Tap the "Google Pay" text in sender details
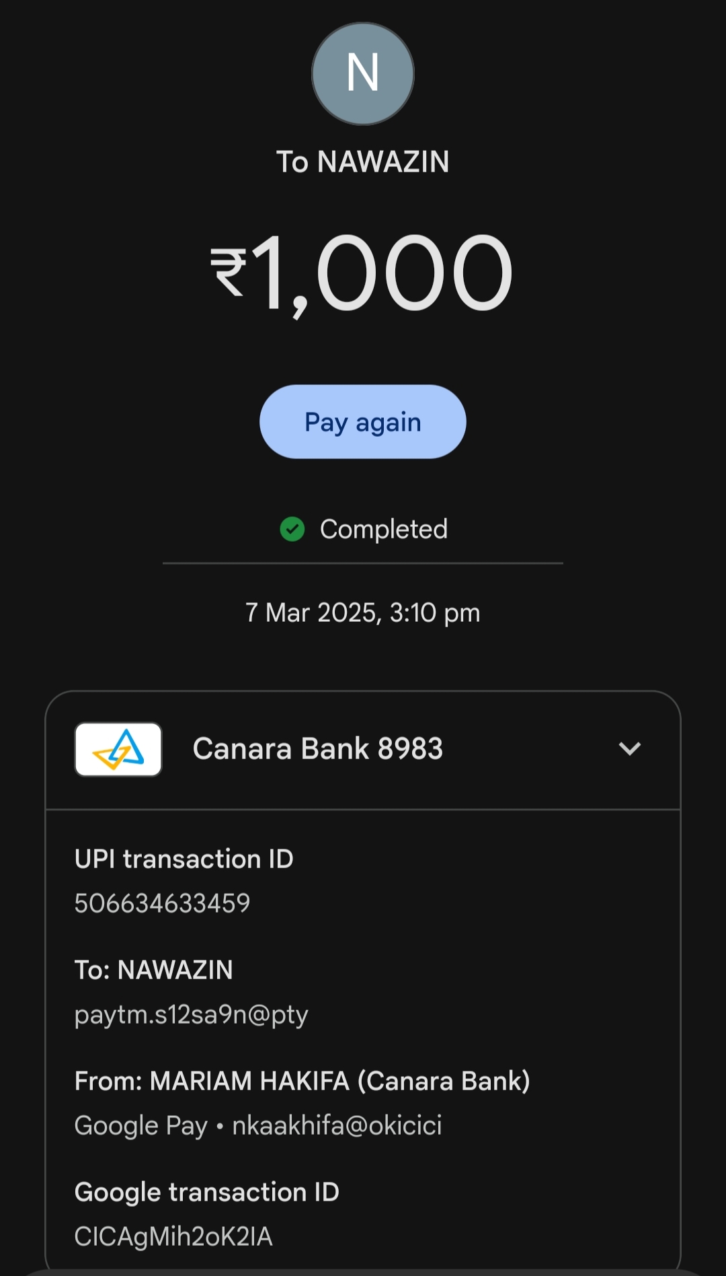Image resolution: width=726 pixels, height=1276 pixels. click(x=140, y=1125)
